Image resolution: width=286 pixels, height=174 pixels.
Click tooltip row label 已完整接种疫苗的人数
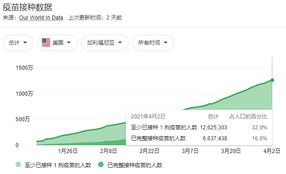point(158,138)
